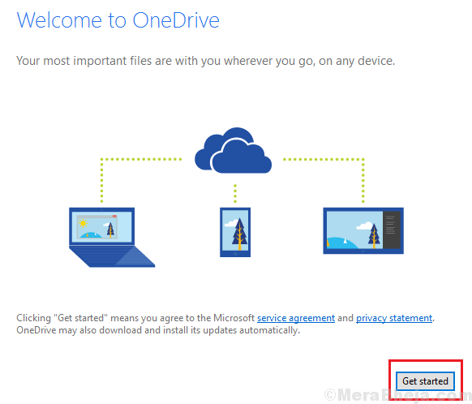This screenshot has width=472, height=404.
Task: Click the 'OneDrive may also download' sentence
Action: (x=158, y=330)
